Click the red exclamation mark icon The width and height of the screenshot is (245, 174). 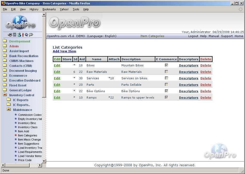click(x=23, y=35)
